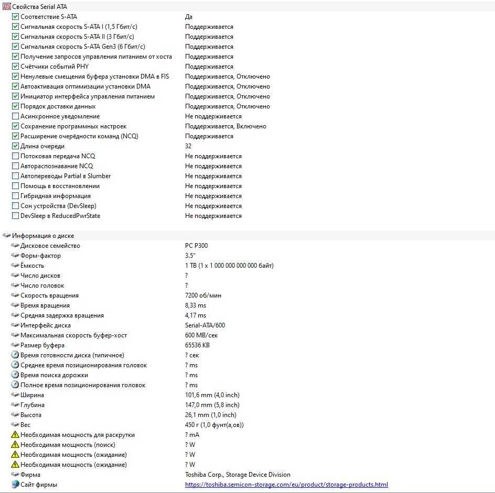Image resolution: width=495 pixels, height=493 pixels.
Task: Toggle the Гибридная информация checkbox
Action: [15, 196]
